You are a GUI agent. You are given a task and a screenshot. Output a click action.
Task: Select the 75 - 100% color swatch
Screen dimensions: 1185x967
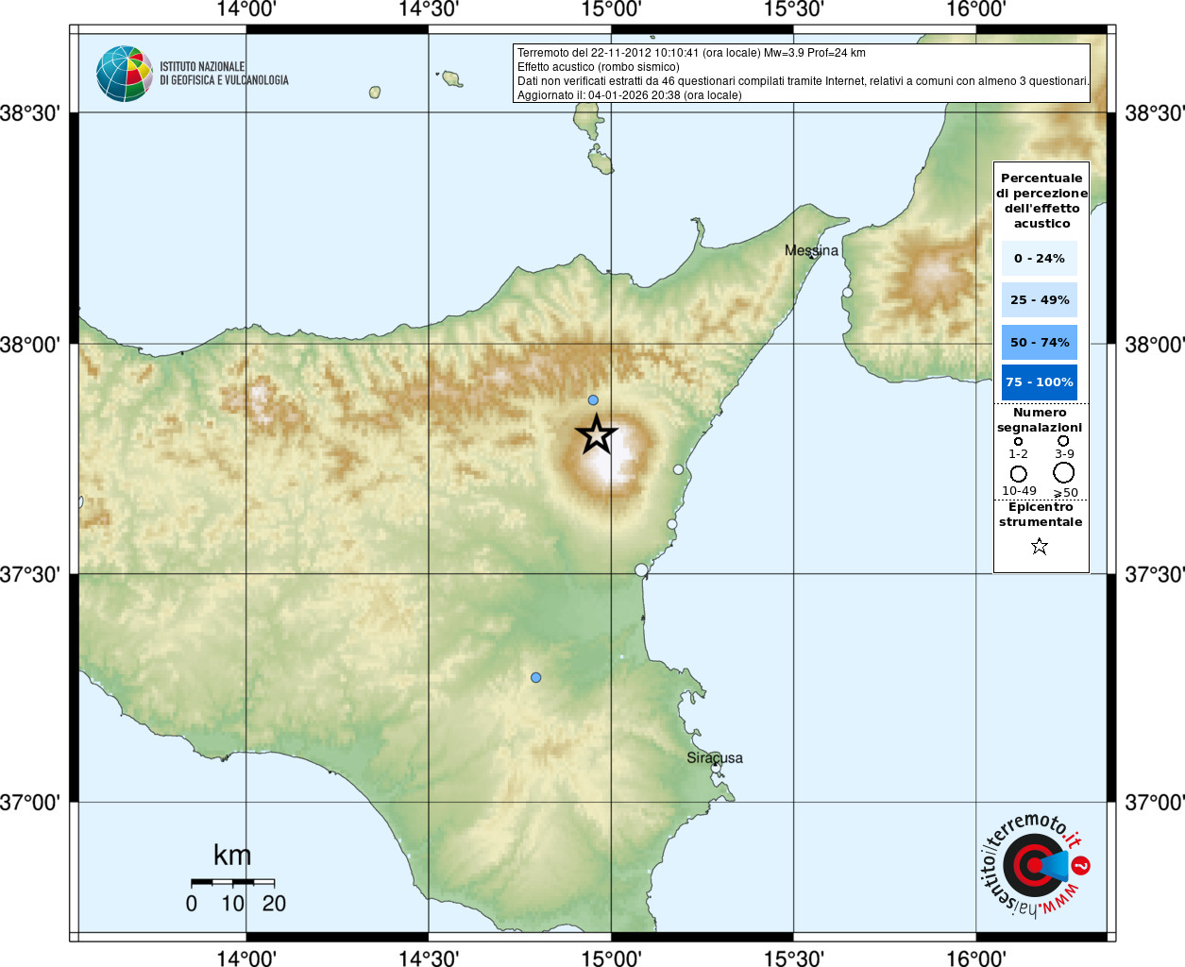1040,382
